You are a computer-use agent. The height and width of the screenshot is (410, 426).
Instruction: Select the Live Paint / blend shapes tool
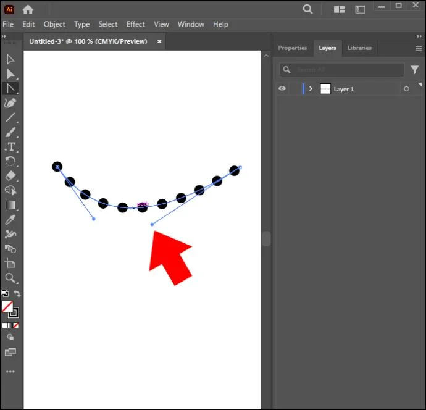(10, 249)
